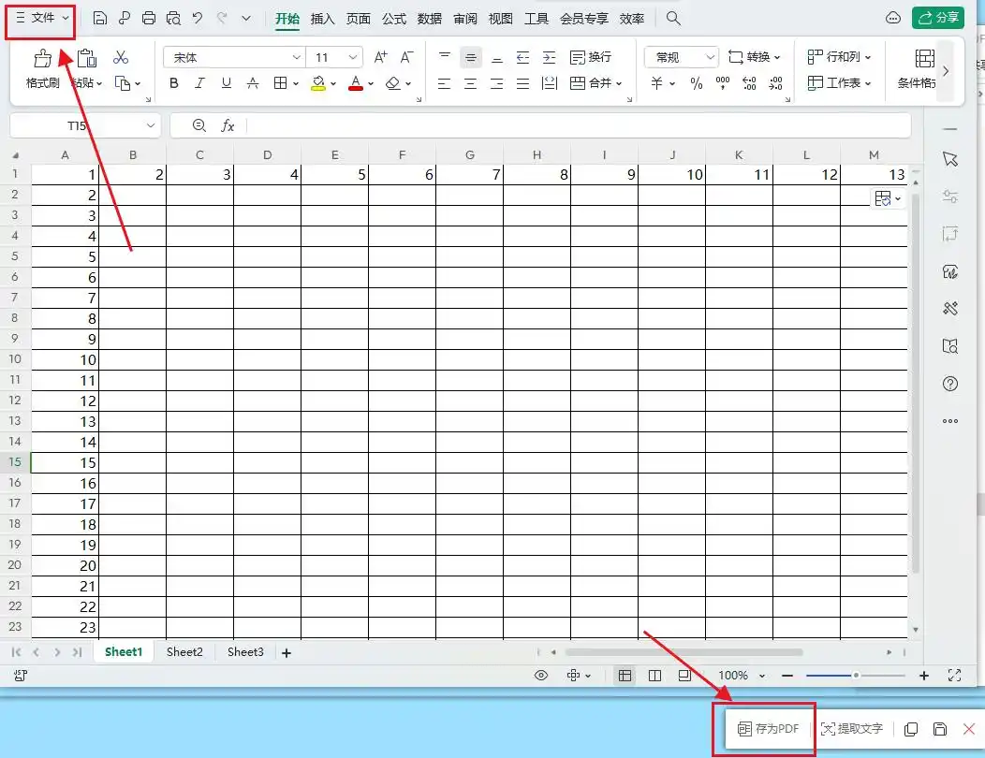Click the zoom slider handle
The height and width of the screenshot is (758, 985).
856,676
